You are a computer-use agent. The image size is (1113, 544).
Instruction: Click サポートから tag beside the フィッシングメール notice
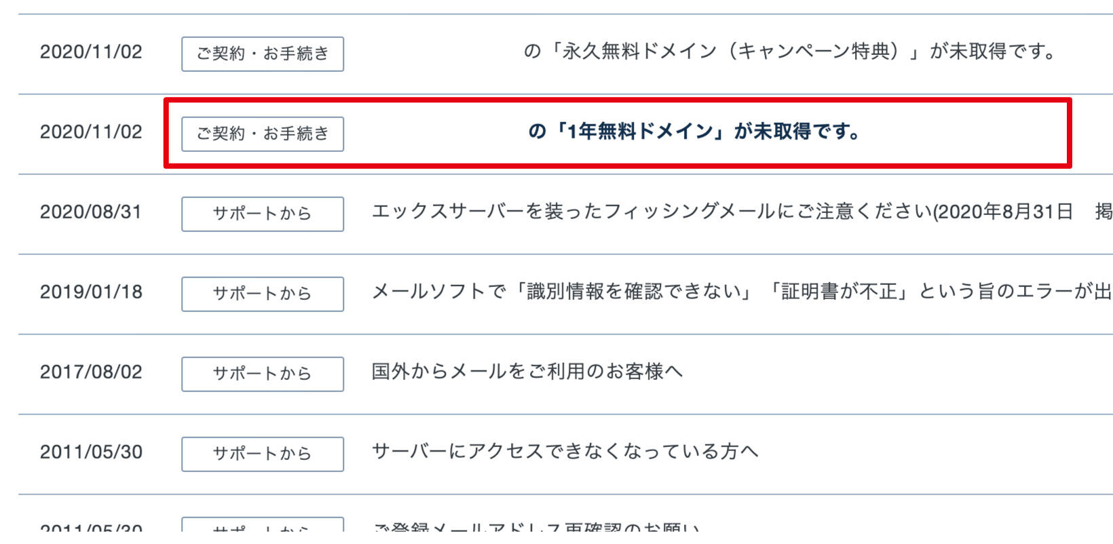pos(263,214)
